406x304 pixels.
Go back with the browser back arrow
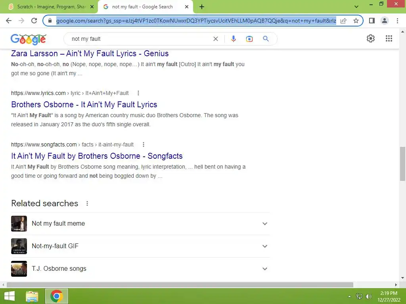click(x=9, y=21)
